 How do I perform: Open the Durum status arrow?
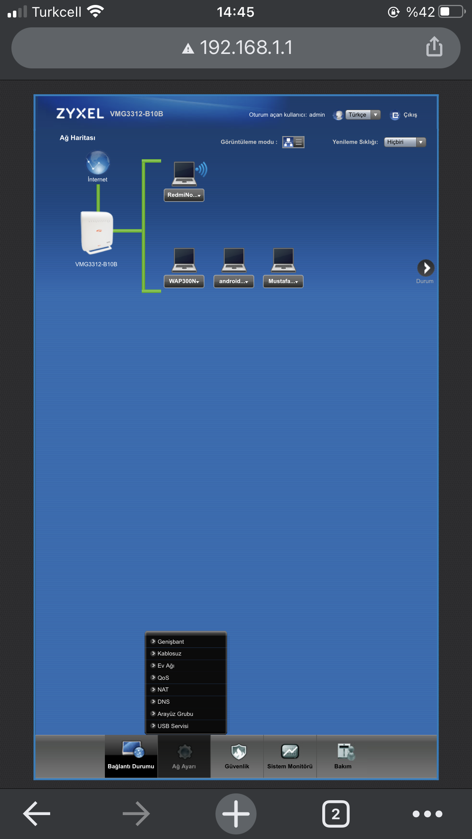tap(426, 268)
